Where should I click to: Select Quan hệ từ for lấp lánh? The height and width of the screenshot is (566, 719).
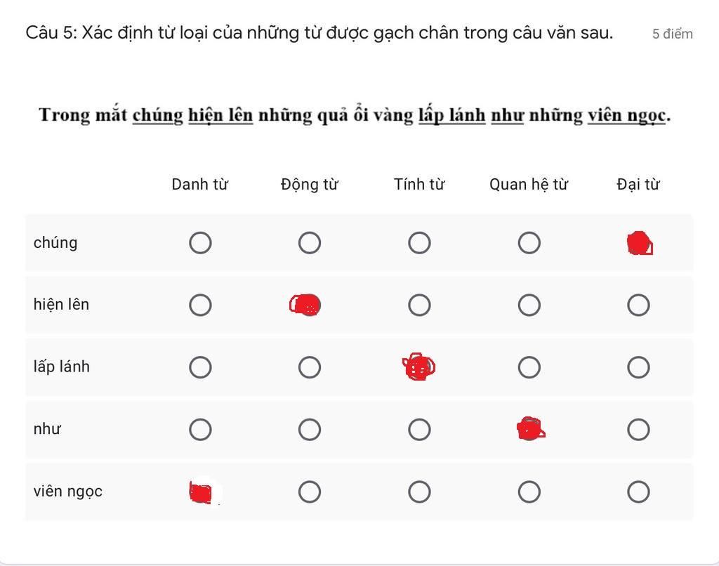(529, 367)
